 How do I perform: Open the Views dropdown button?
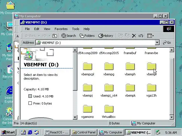[150, 36]
